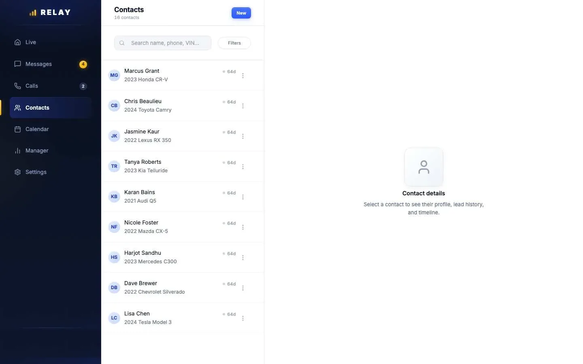Select the 2024 Toyota Camry text
583x364 pixels.
148,110
